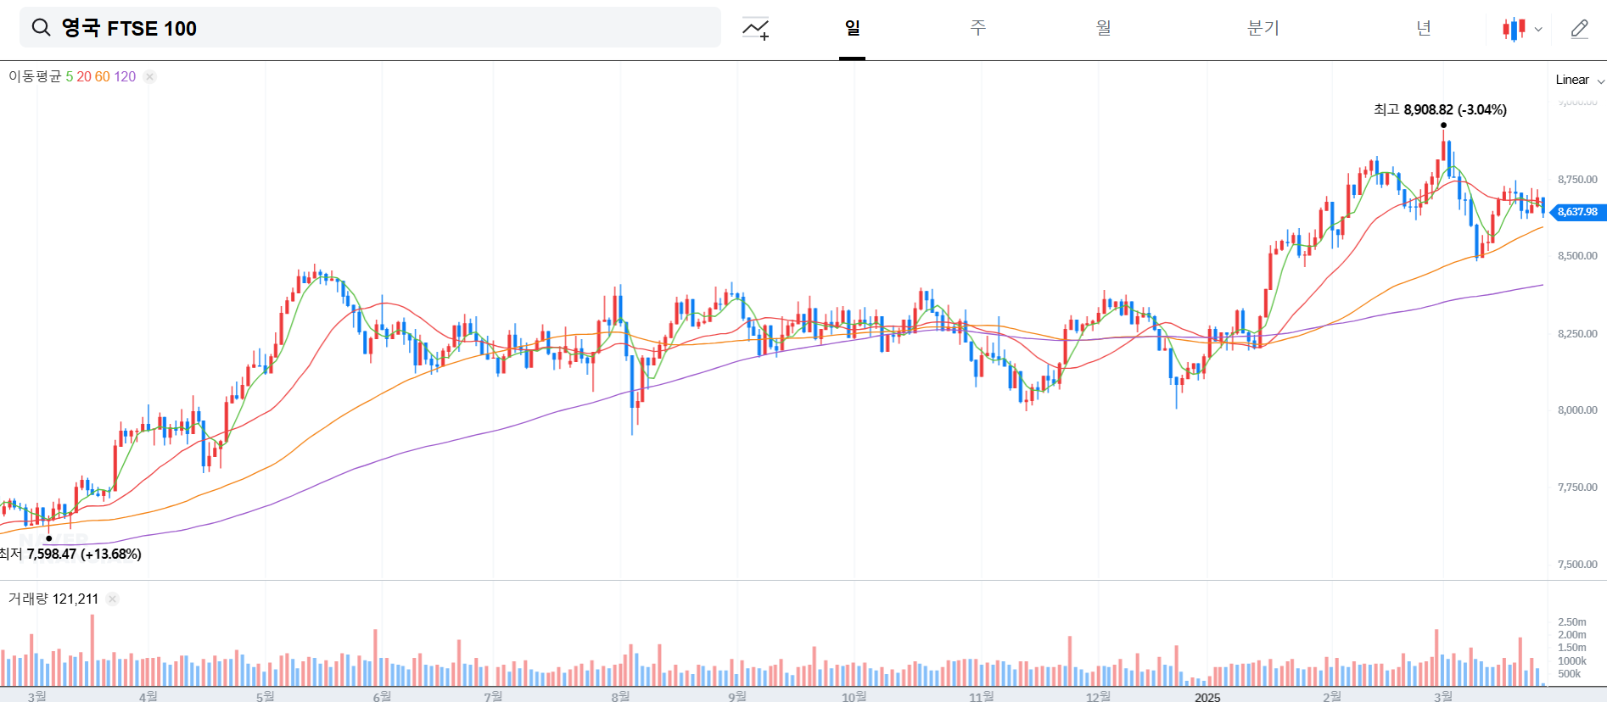Click the search magnifier icon
The image size is (1607, 702).
click(41, 28)
